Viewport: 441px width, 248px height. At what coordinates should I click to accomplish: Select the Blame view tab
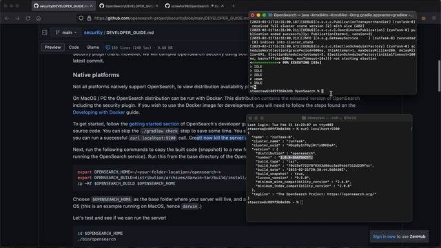tap(93, 48)
